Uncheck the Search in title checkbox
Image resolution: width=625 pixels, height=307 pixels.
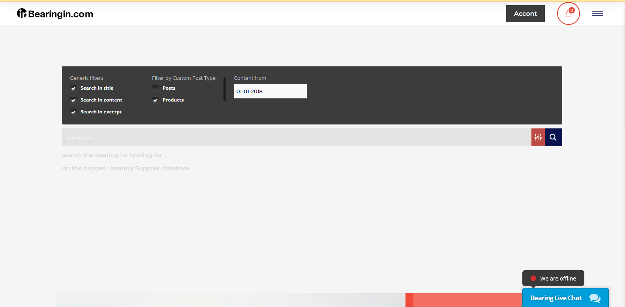click(x=73, y=88)
